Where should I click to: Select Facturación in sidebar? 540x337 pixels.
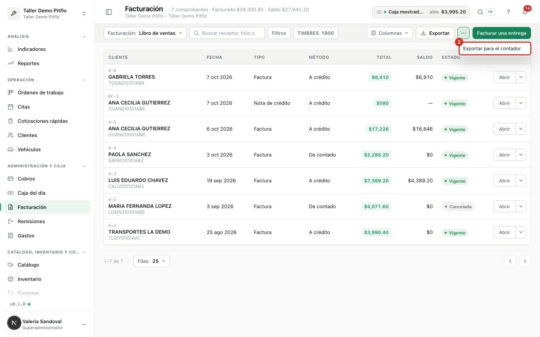47,207
